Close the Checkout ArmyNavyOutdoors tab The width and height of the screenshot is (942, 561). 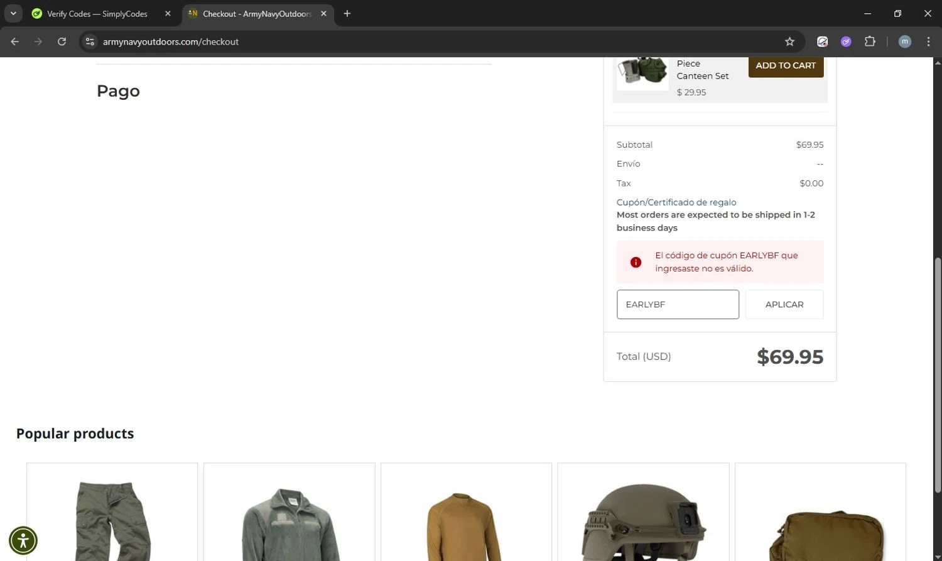point(323,13)
